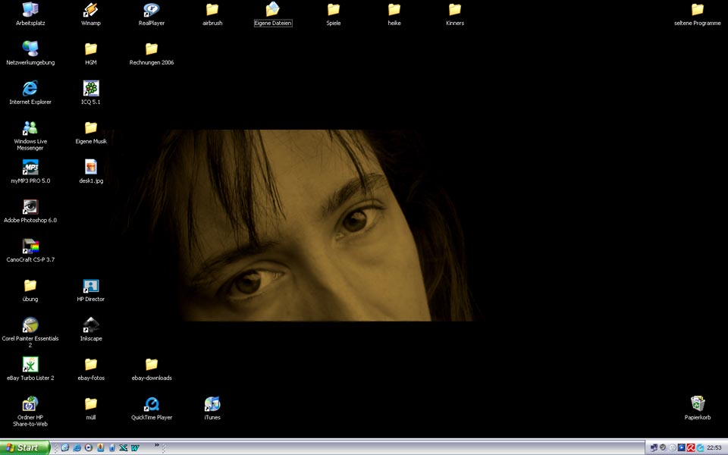
Task: Click the Word icon in Quick Launch
Action: click(x=135, y=448)
